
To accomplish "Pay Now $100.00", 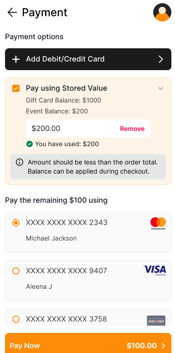I will point(88,343).
